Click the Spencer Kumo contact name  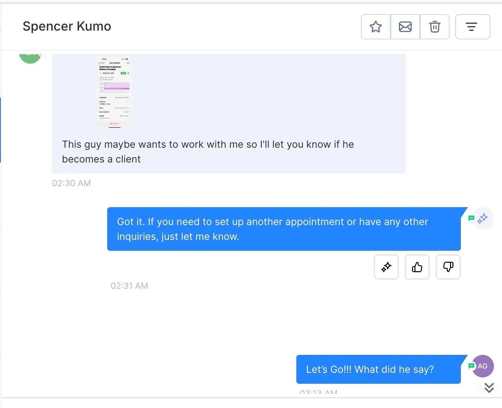(67, 26)
